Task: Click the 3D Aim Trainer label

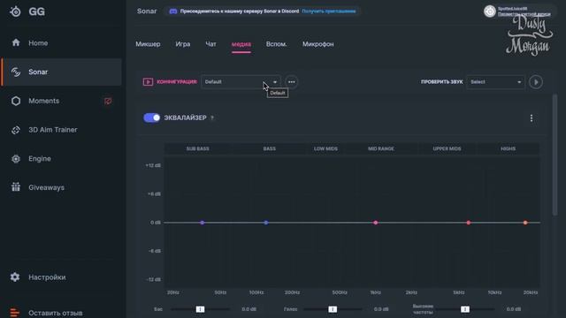Action: pyautogui.click(x=53, y=130)
